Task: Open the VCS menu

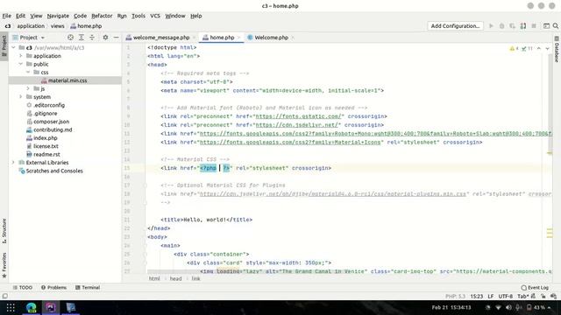Action: click(x=155, y=16)
